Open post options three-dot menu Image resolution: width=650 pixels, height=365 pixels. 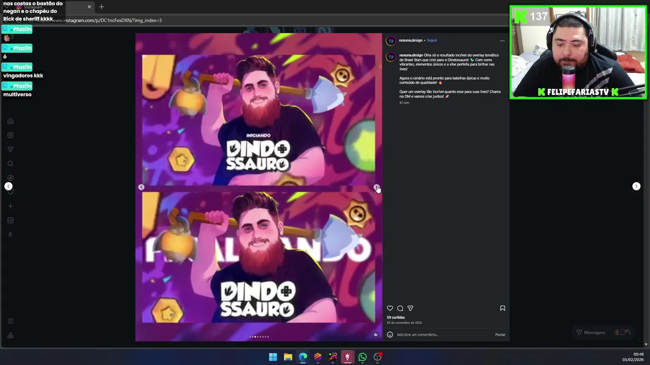[502, 41]
